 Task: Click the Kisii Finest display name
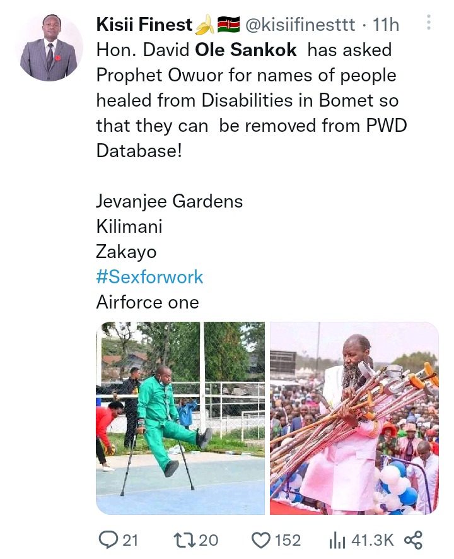click(144, 25)
